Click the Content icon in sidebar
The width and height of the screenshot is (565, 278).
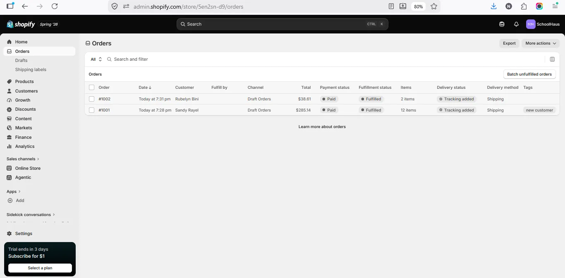coord(10,119)
